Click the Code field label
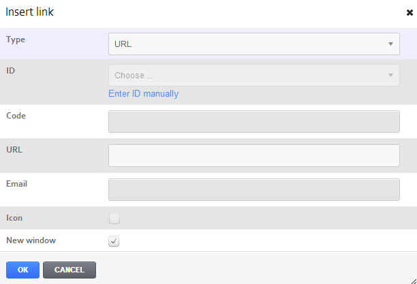Screen dimensions: 417x284 click(x=16, y=116)
